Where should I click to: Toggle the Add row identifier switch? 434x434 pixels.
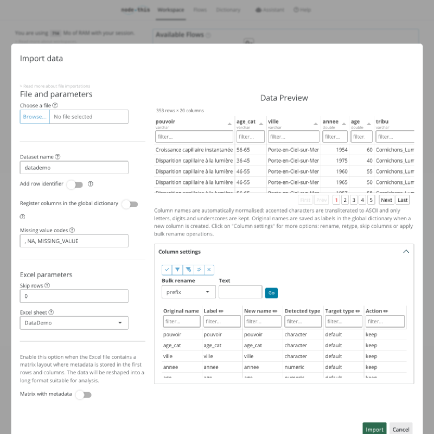(75, 184)
